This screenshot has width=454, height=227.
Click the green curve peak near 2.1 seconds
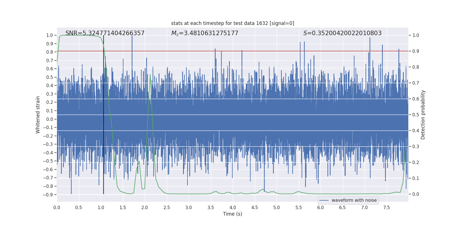150,74
